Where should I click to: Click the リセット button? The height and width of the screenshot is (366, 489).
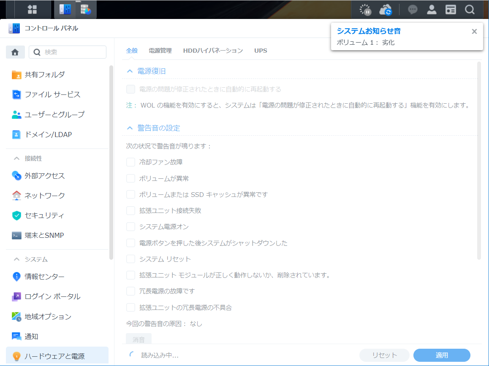pos(384,355)
